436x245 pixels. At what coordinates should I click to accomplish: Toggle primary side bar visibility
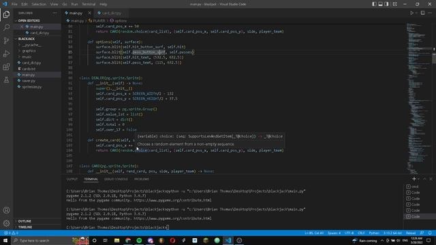click(374, 4)
